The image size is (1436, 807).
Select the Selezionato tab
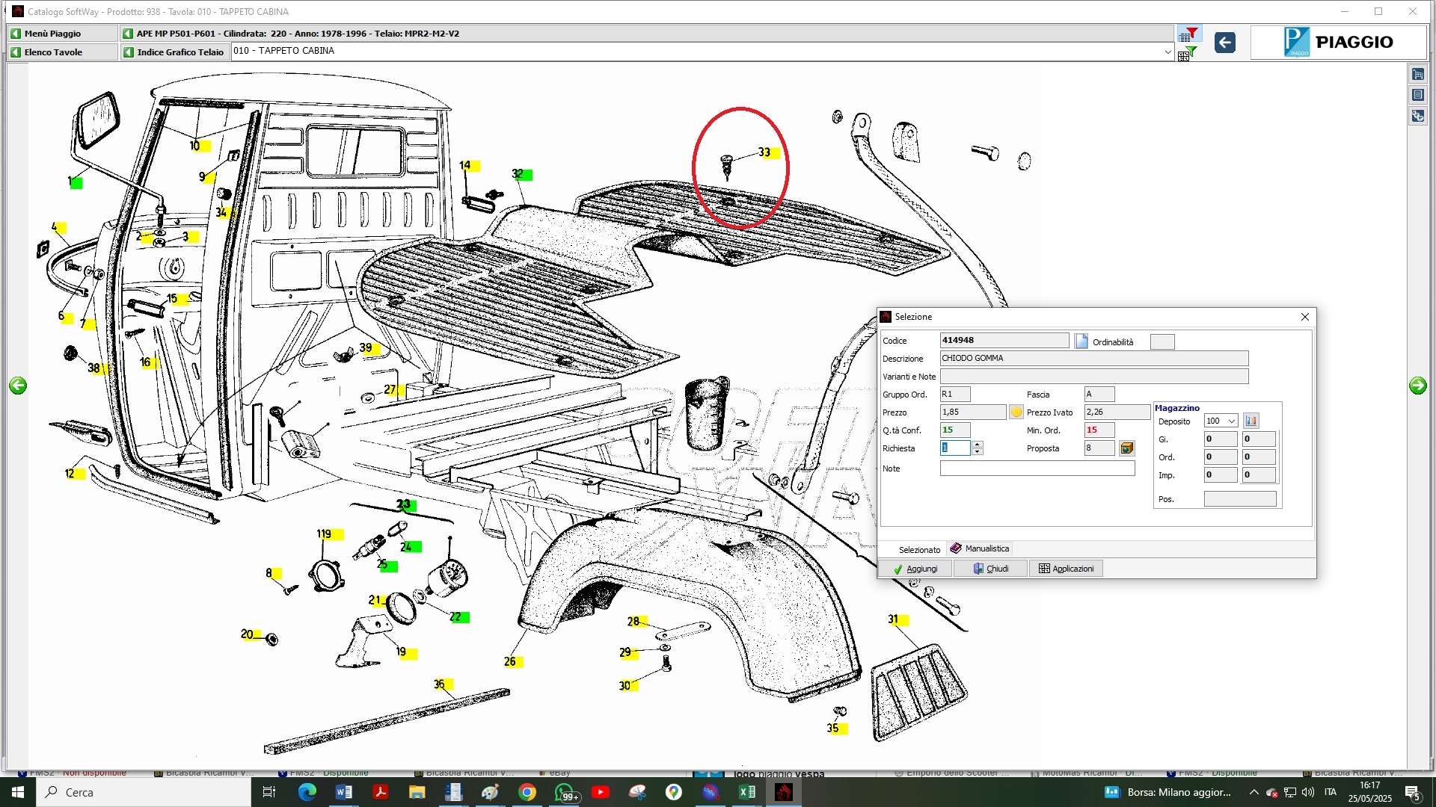(x=919, y=549)
